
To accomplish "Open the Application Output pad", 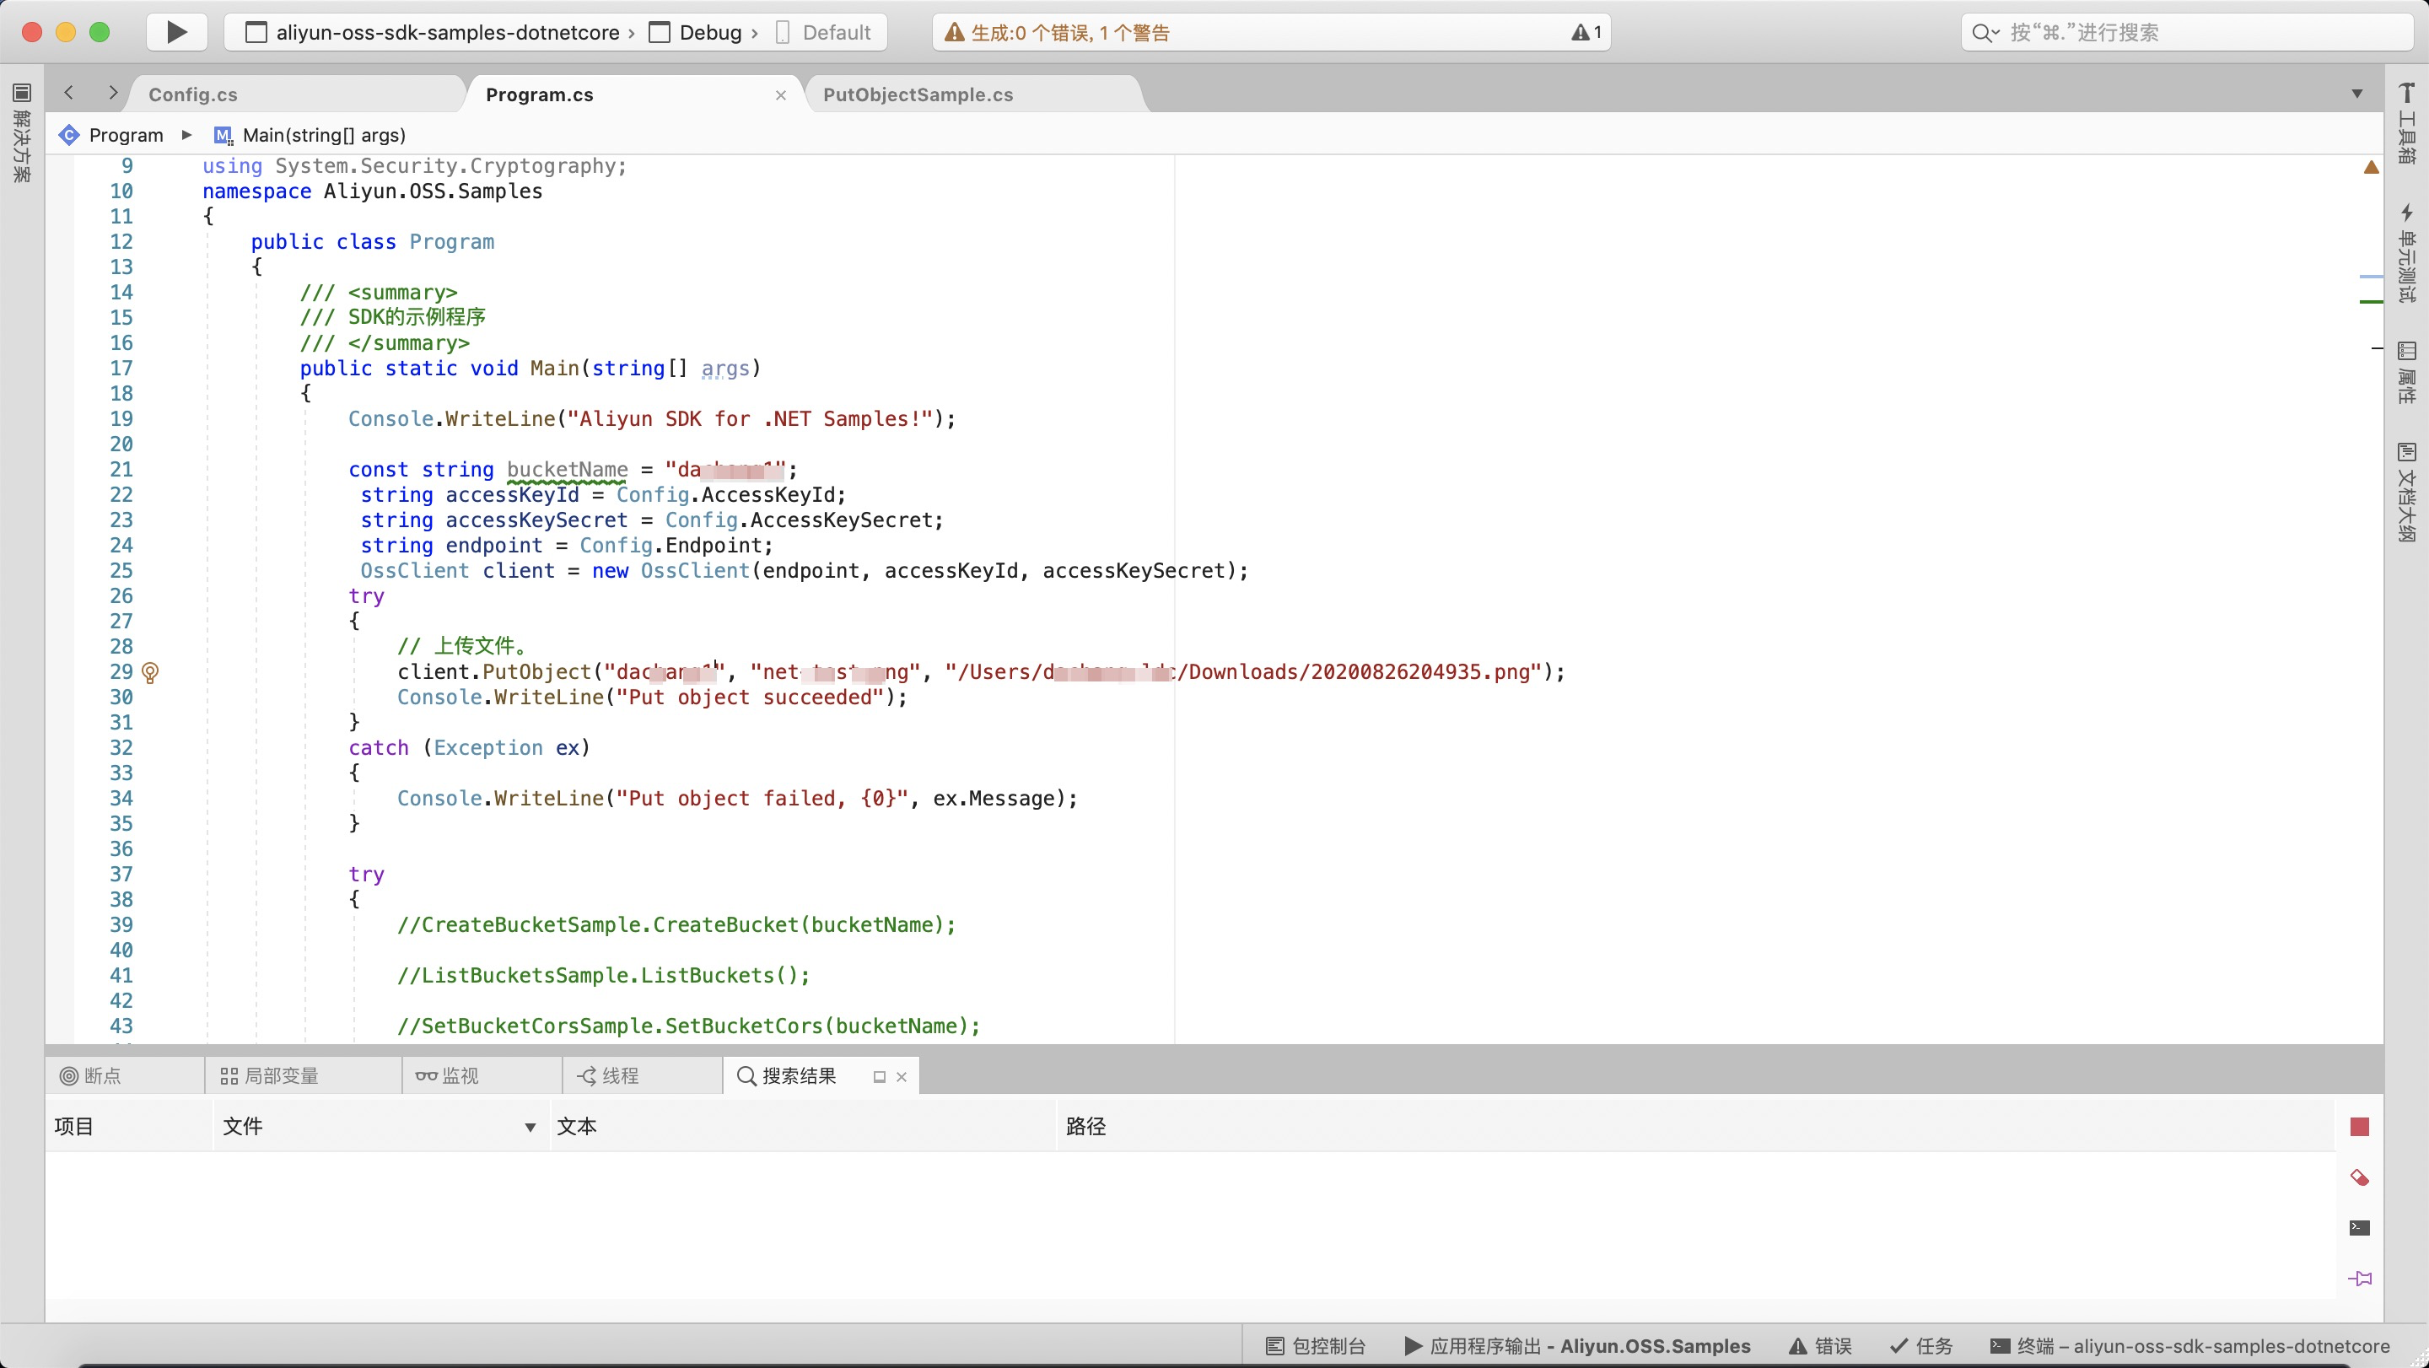I will point(1577,1345).
